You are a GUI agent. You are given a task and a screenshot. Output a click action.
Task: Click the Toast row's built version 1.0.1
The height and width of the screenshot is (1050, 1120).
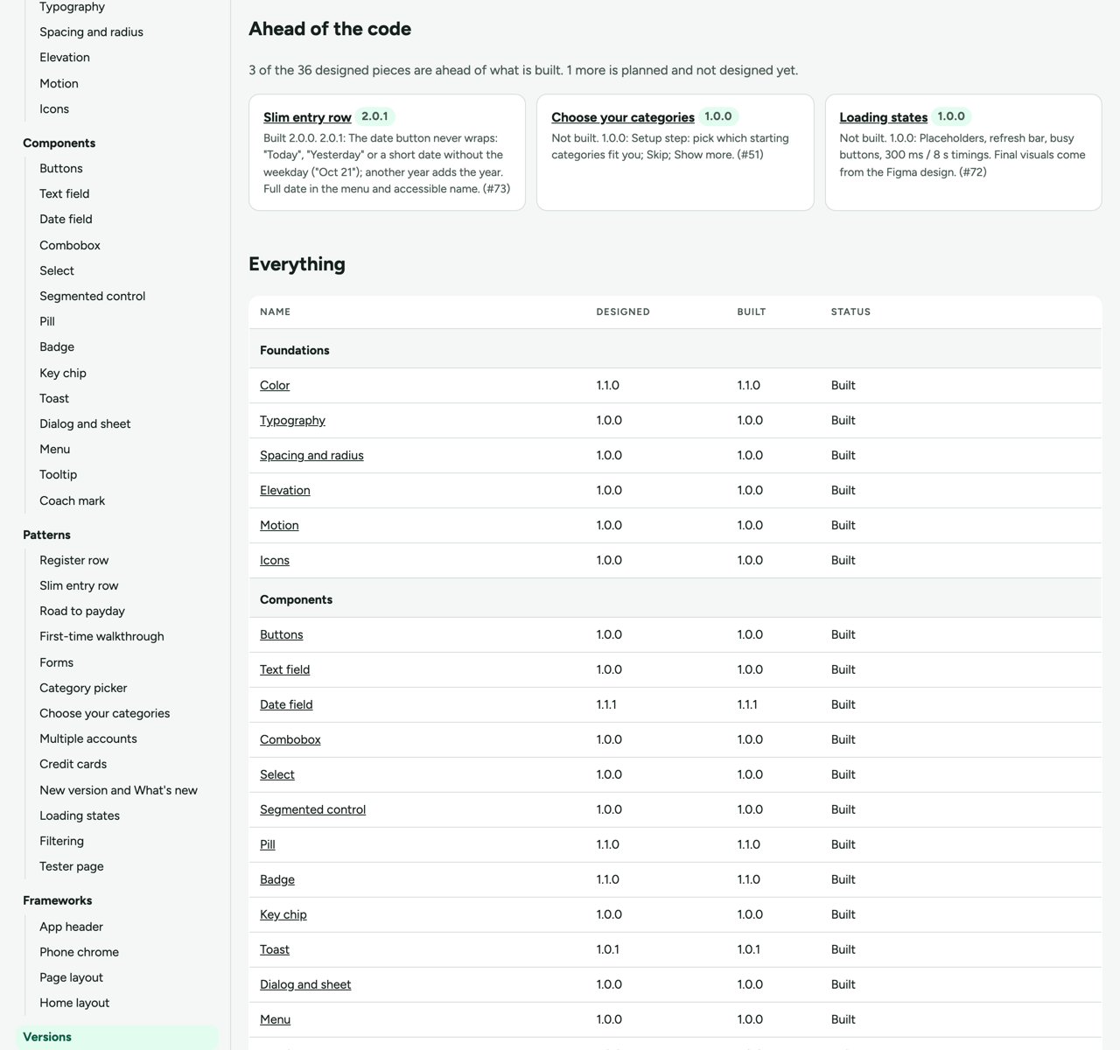pyautogui.click(x=748, y=949)
